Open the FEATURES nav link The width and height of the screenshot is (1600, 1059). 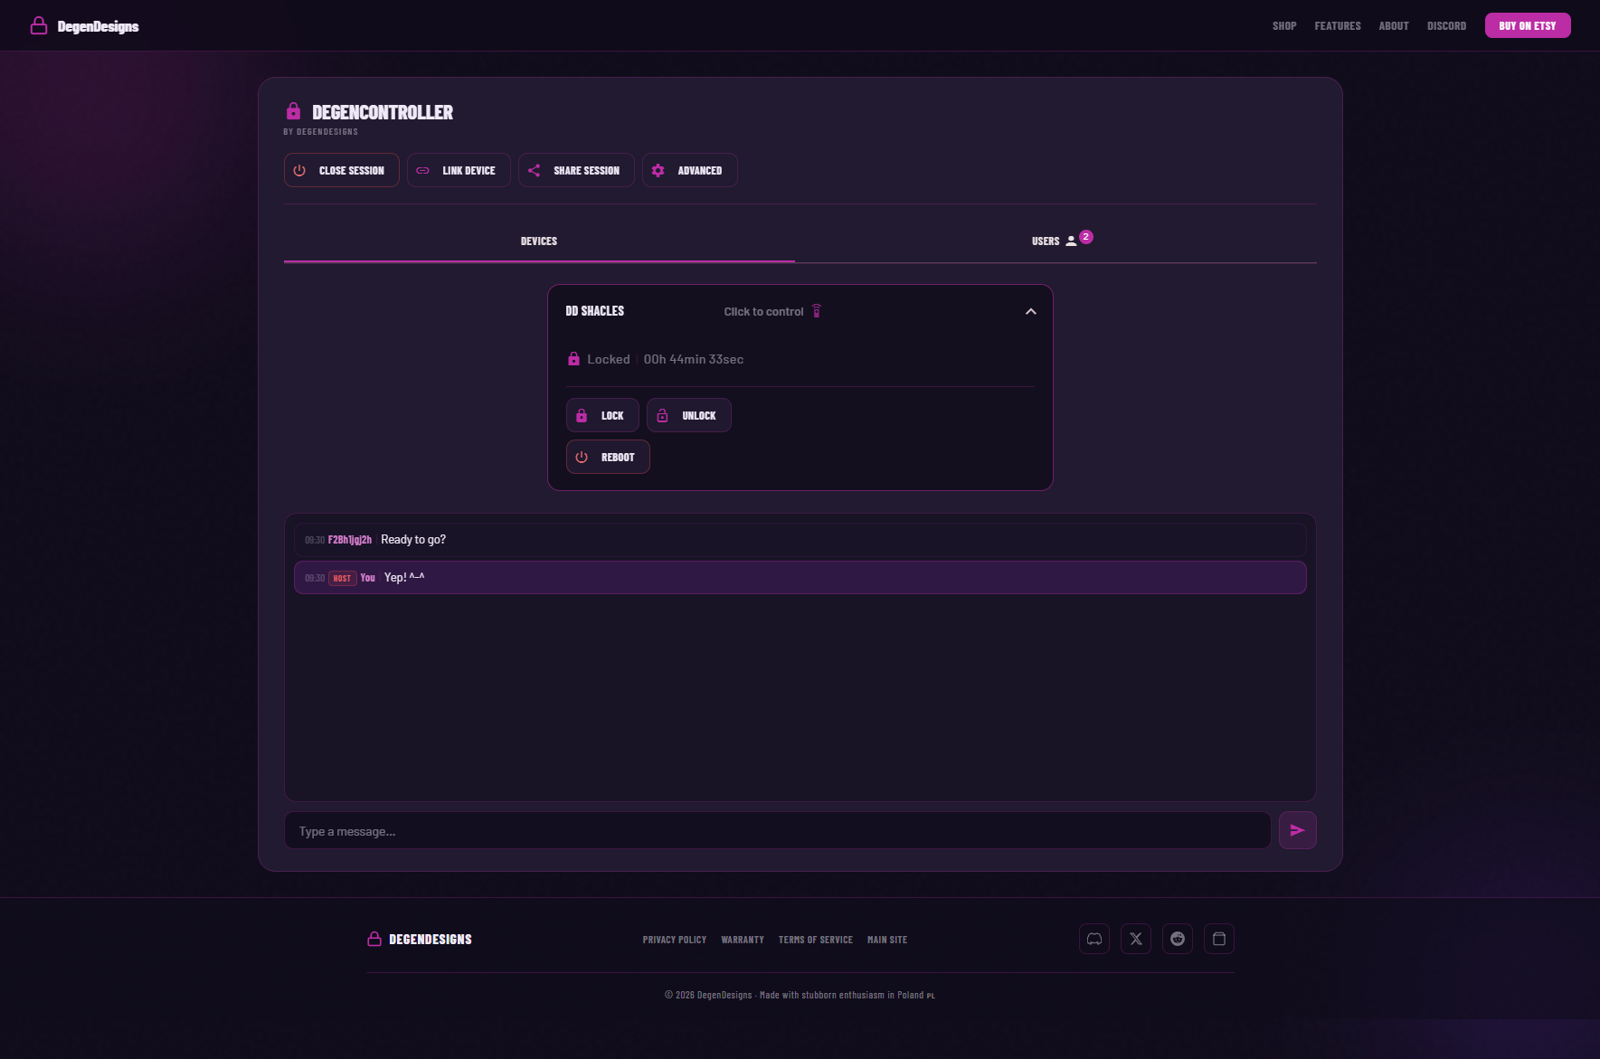click(x=1338, y=26)
